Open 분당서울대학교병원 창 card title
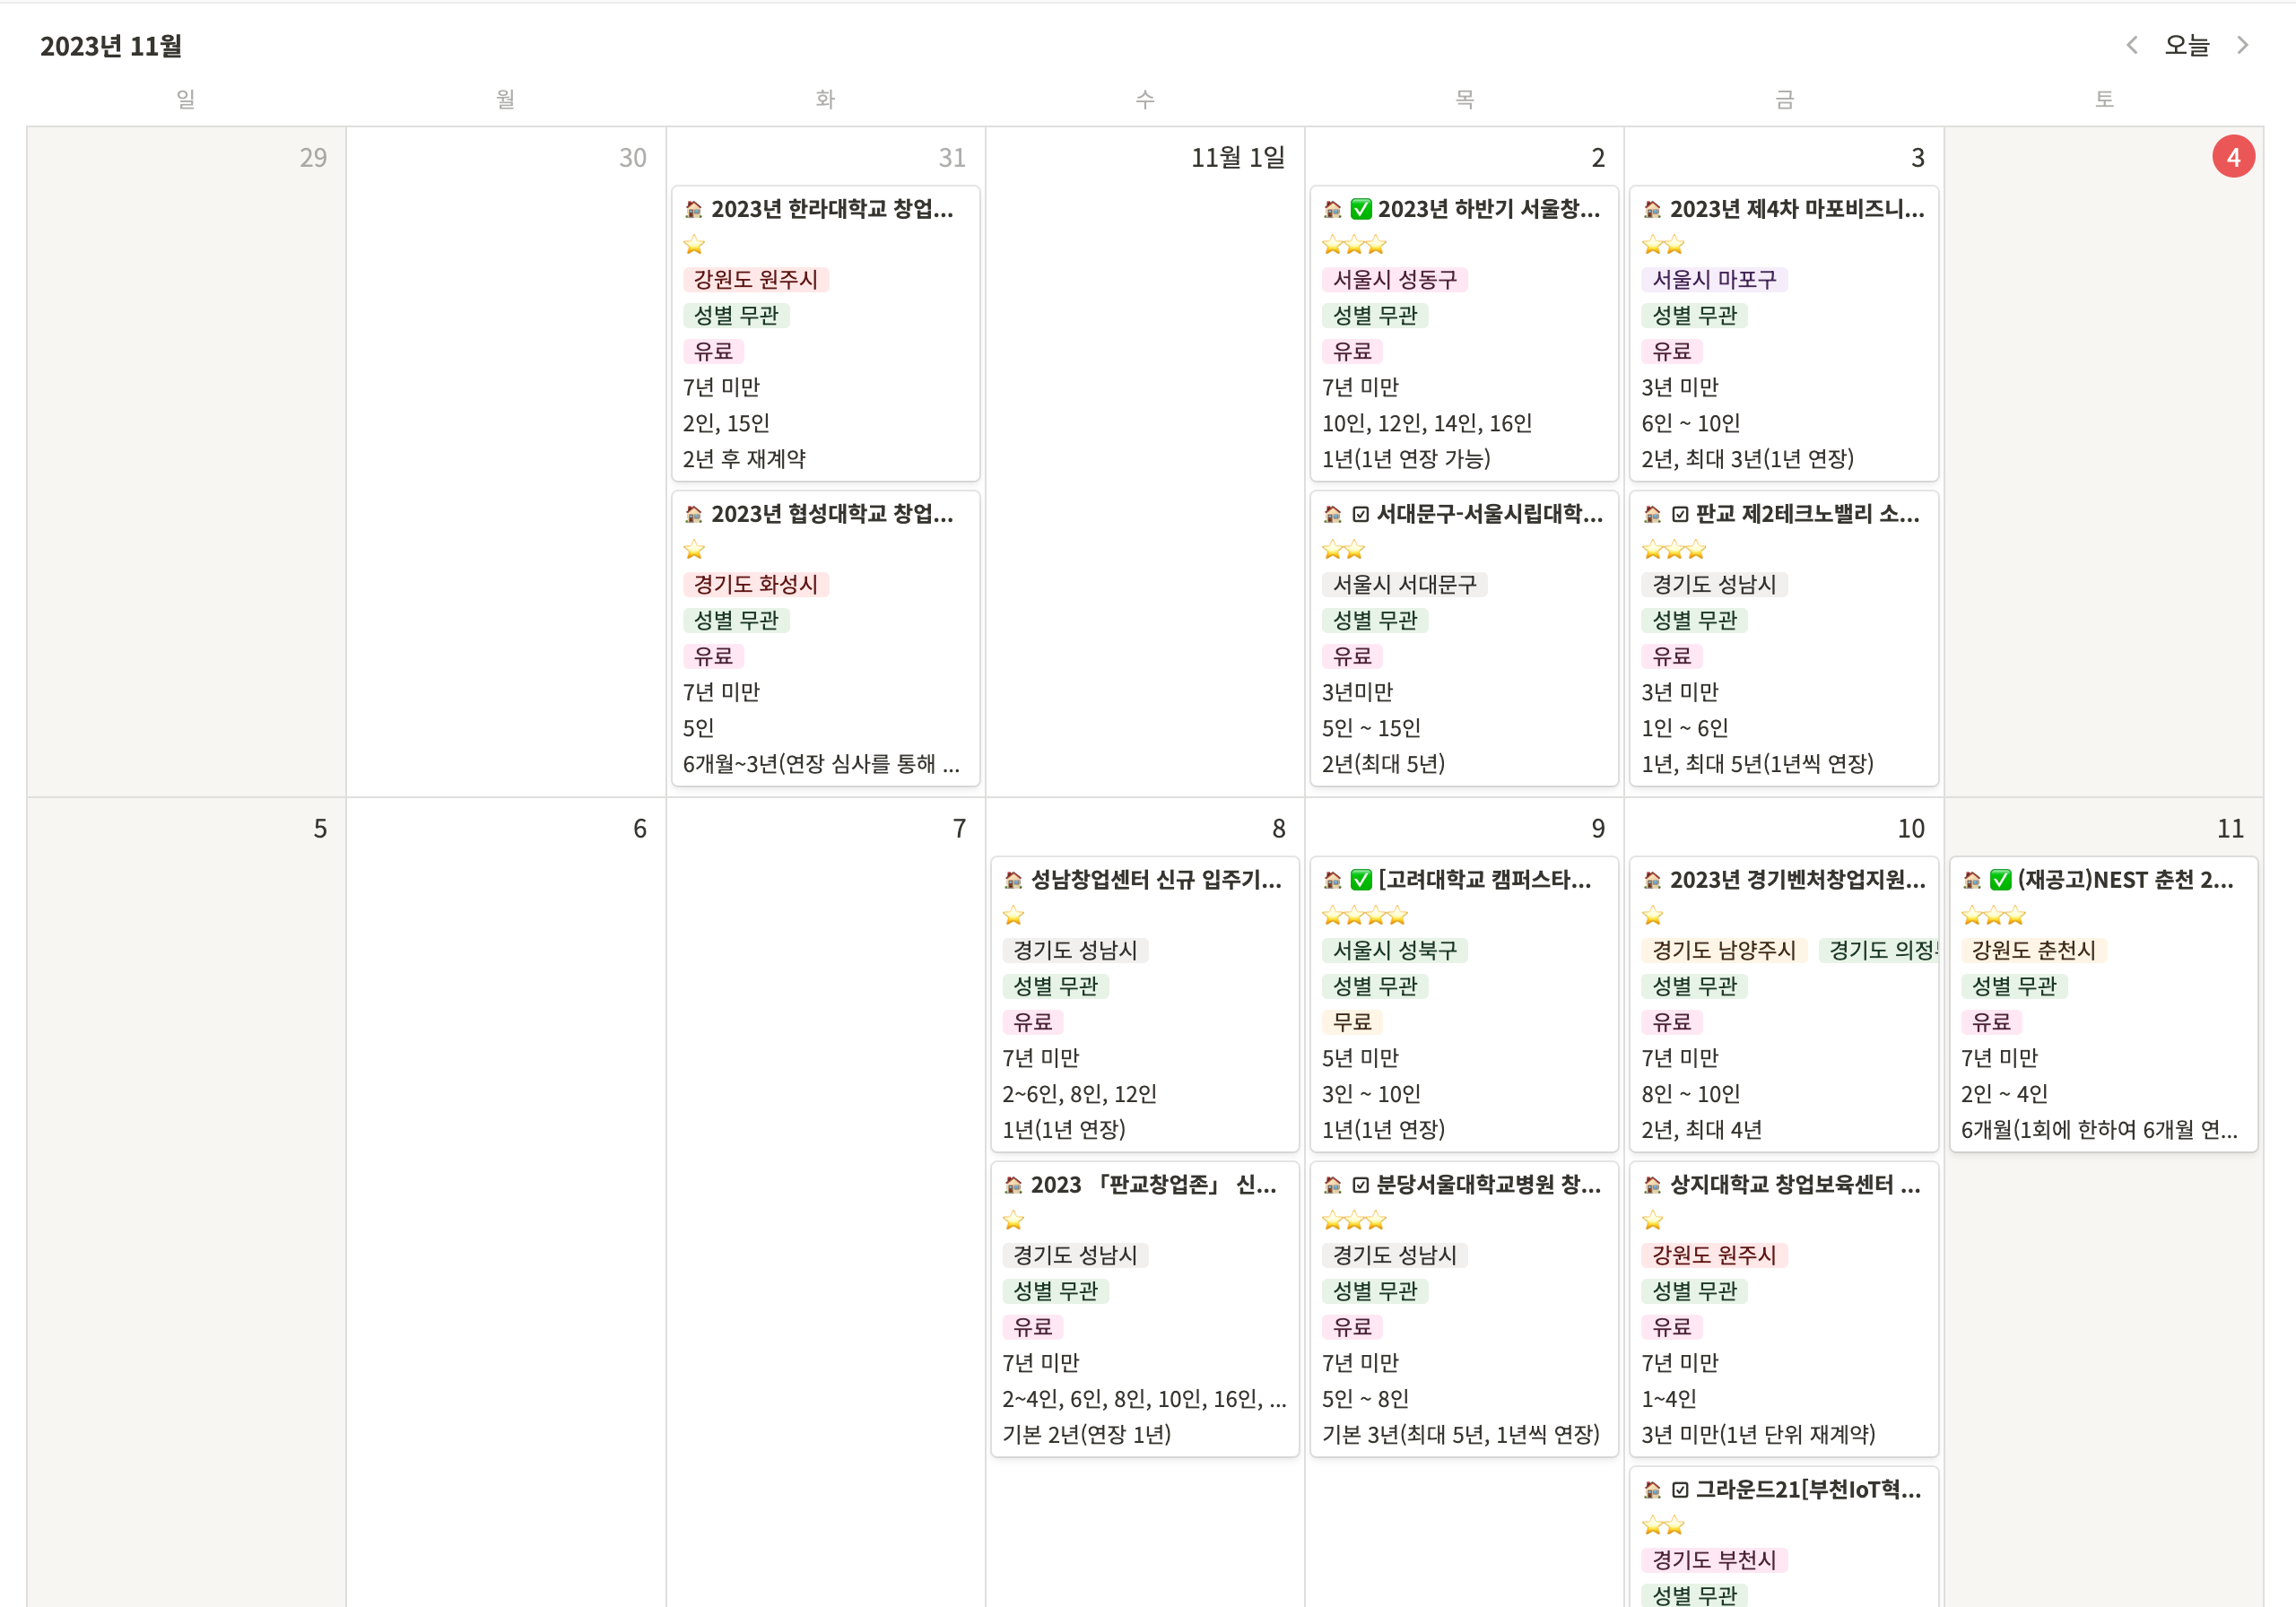The image size is (2296, 1607). tap(1489, 1185)
